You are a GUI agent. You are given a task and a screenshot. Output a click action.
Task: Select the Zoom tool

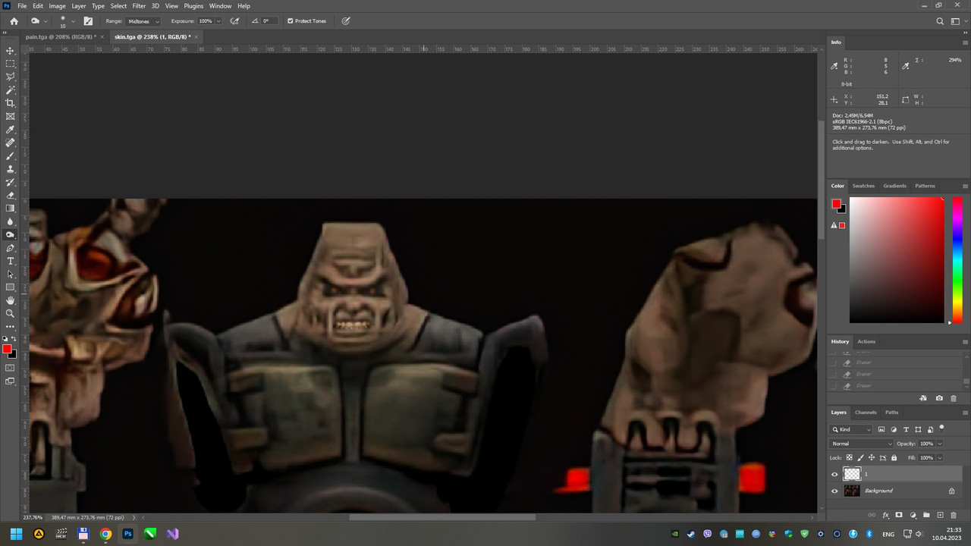pos(10,313)
